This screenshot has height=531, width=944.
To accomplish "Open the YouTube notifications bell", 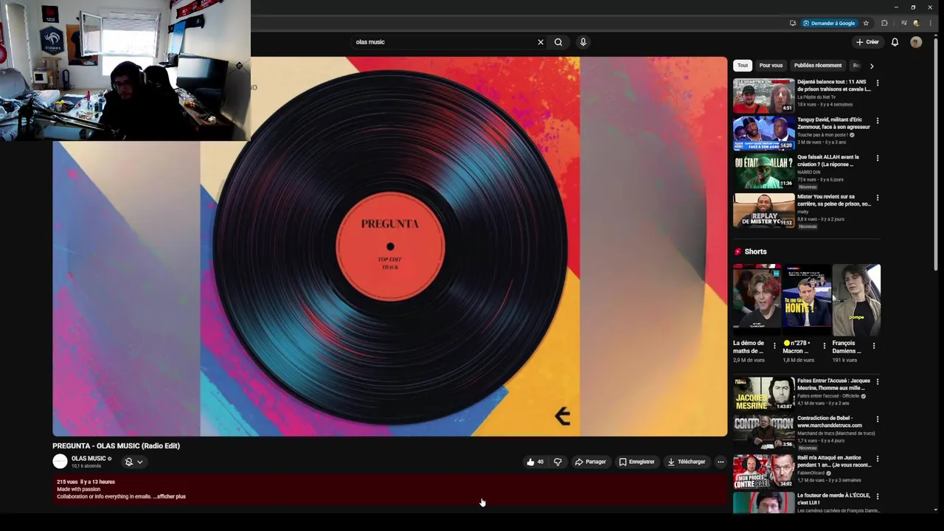I will click(895, 42).
